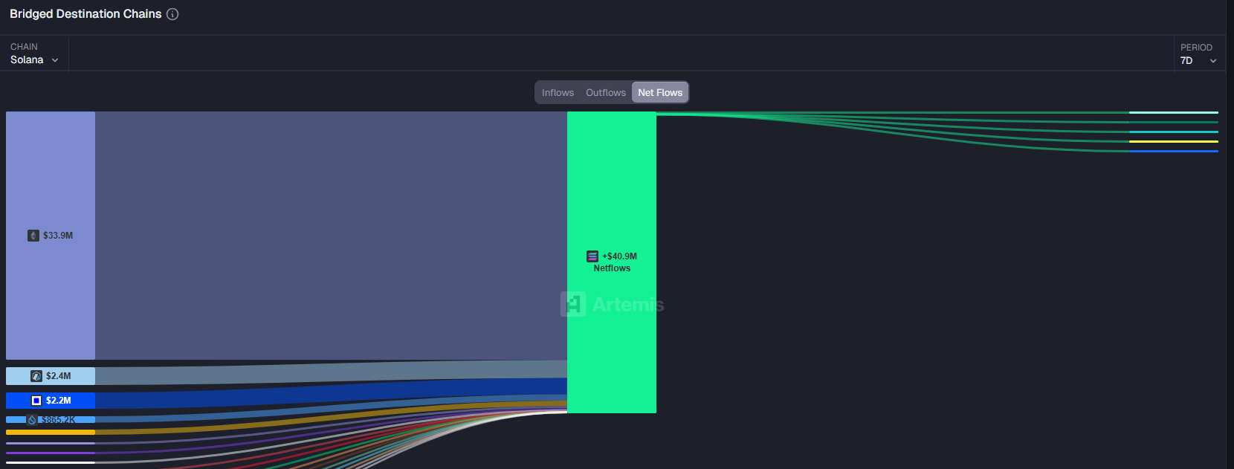Click the Ethereum logo on the $33.9M node

(x=33, y=236)
